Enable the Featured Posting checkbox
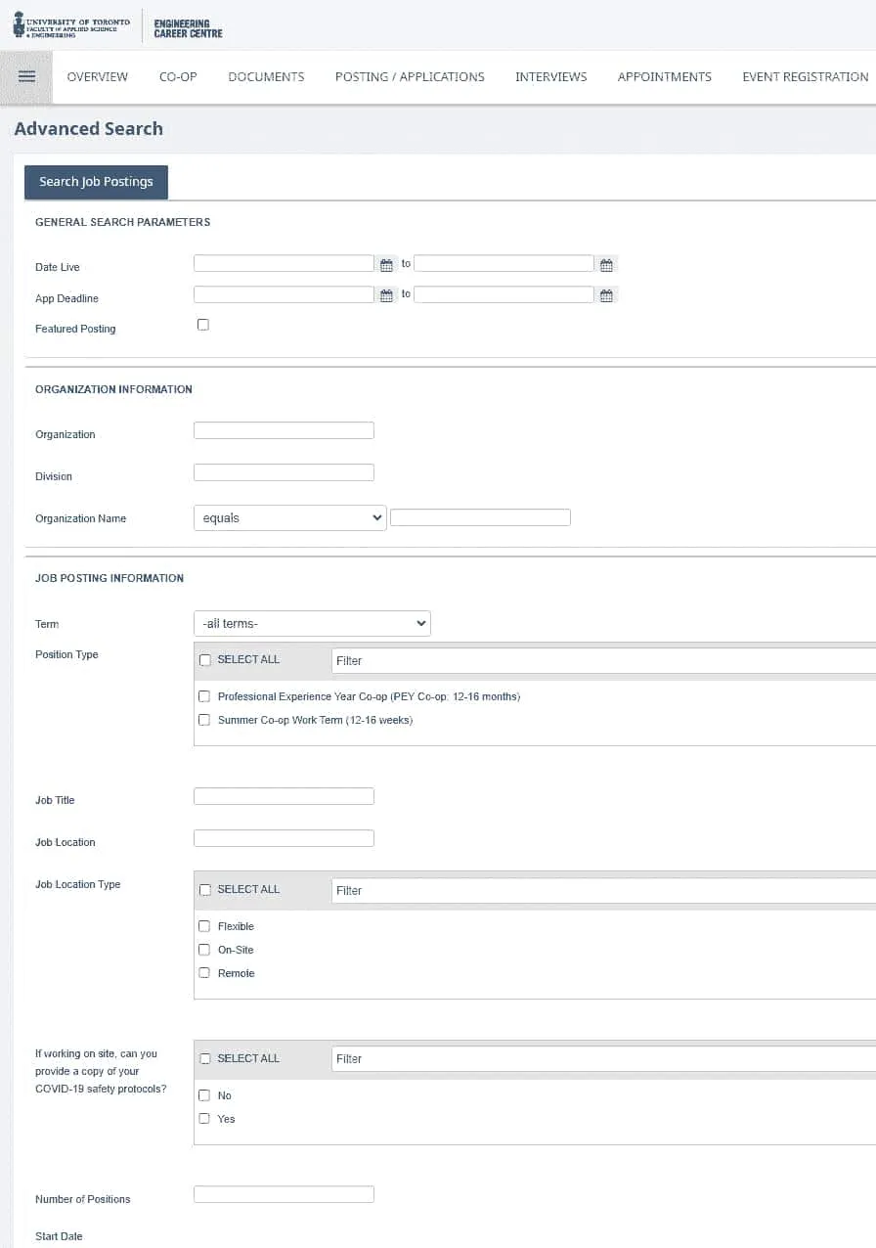This screenshot has width=876, height=1248. pos(203,324)
